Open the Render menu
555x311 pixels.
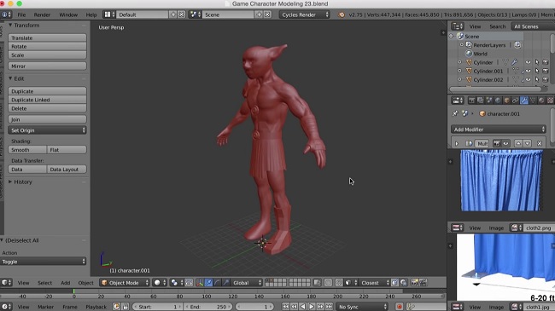(x=42, y=14)
